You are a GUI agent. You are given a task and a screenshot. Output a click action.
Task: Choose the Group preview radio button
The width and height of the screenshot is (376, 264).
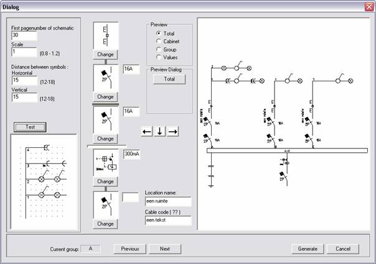[x=159, y=49]
